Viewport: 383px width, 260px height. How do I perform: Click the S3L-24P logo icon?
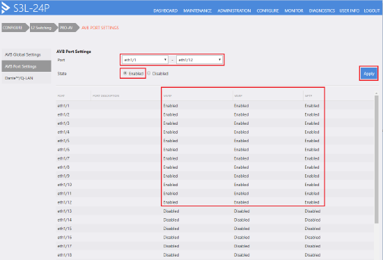pos(6,8)
